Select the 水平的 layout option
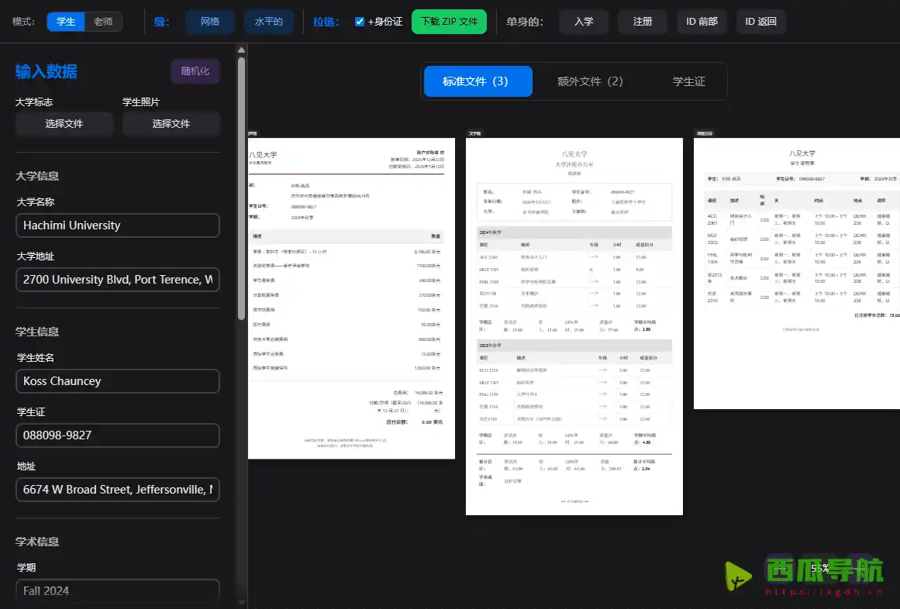 tap(267, 22)
